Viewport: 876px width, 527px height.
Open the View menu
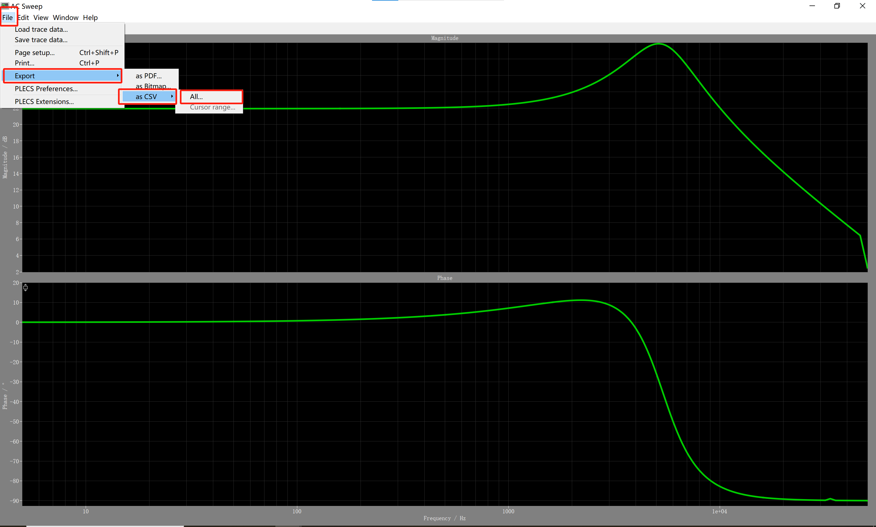click(41, 18)
